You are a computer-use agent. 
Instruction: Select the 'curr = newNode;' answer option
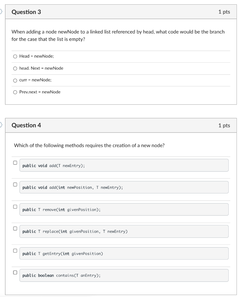click(15, 80)
